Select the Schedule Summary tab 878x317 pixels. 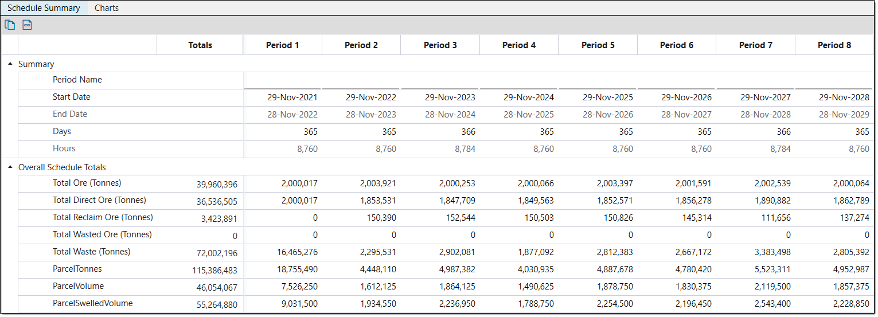pos(44,8)
